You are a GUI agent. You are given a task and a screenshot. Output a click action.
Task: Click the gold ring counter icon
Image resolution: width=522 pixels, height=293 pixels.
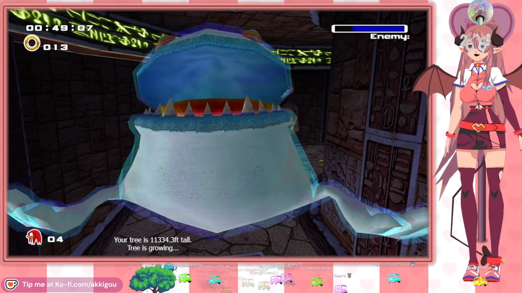[x=32, y=43]
